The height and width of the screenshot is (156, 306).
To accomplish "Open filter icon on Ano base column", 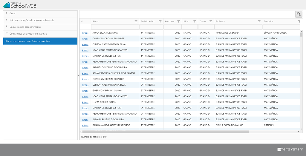I will (x=179, y=21).
